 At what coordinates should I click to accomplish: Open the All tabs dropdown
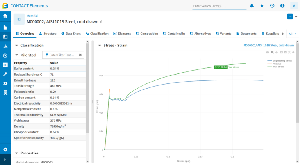[x=293, y=34]
